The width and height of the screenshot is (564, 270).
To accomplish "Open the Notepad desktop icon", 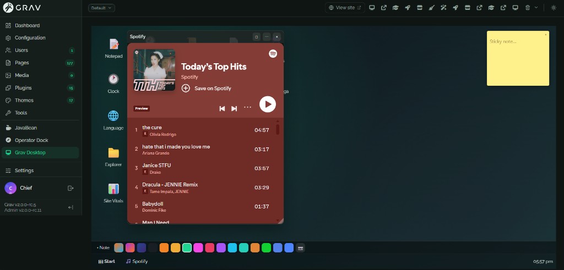I will tap(113, 48).
